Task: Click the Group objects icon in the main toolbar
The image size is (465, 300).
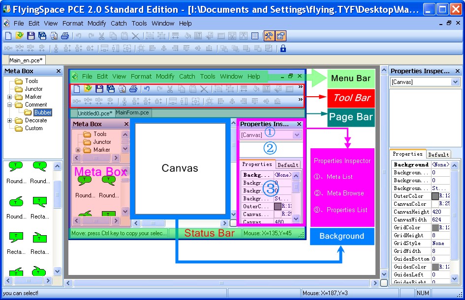Action: point(150,36)
